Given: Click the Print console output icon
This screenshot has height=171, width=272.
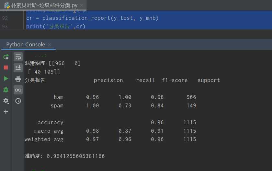Looking at the screenshot, I should [18, 79].
